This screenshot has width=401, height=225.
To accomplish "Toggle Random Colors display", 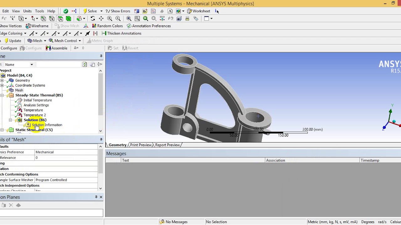I will [x=107, y=26].
